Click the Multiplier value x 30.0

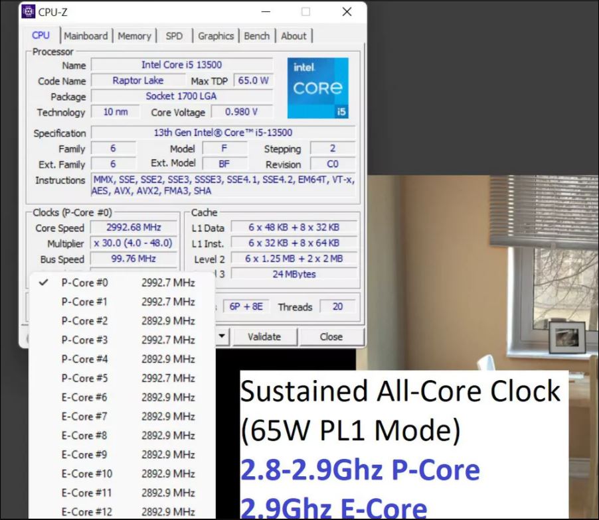click(133, 243)
